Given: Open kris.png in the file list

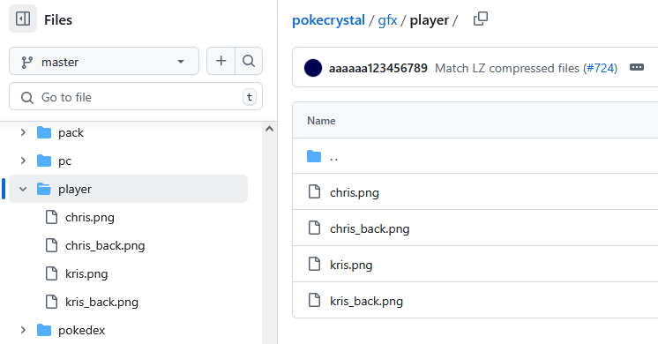Looking at the screenshot, I should (351, 265).
